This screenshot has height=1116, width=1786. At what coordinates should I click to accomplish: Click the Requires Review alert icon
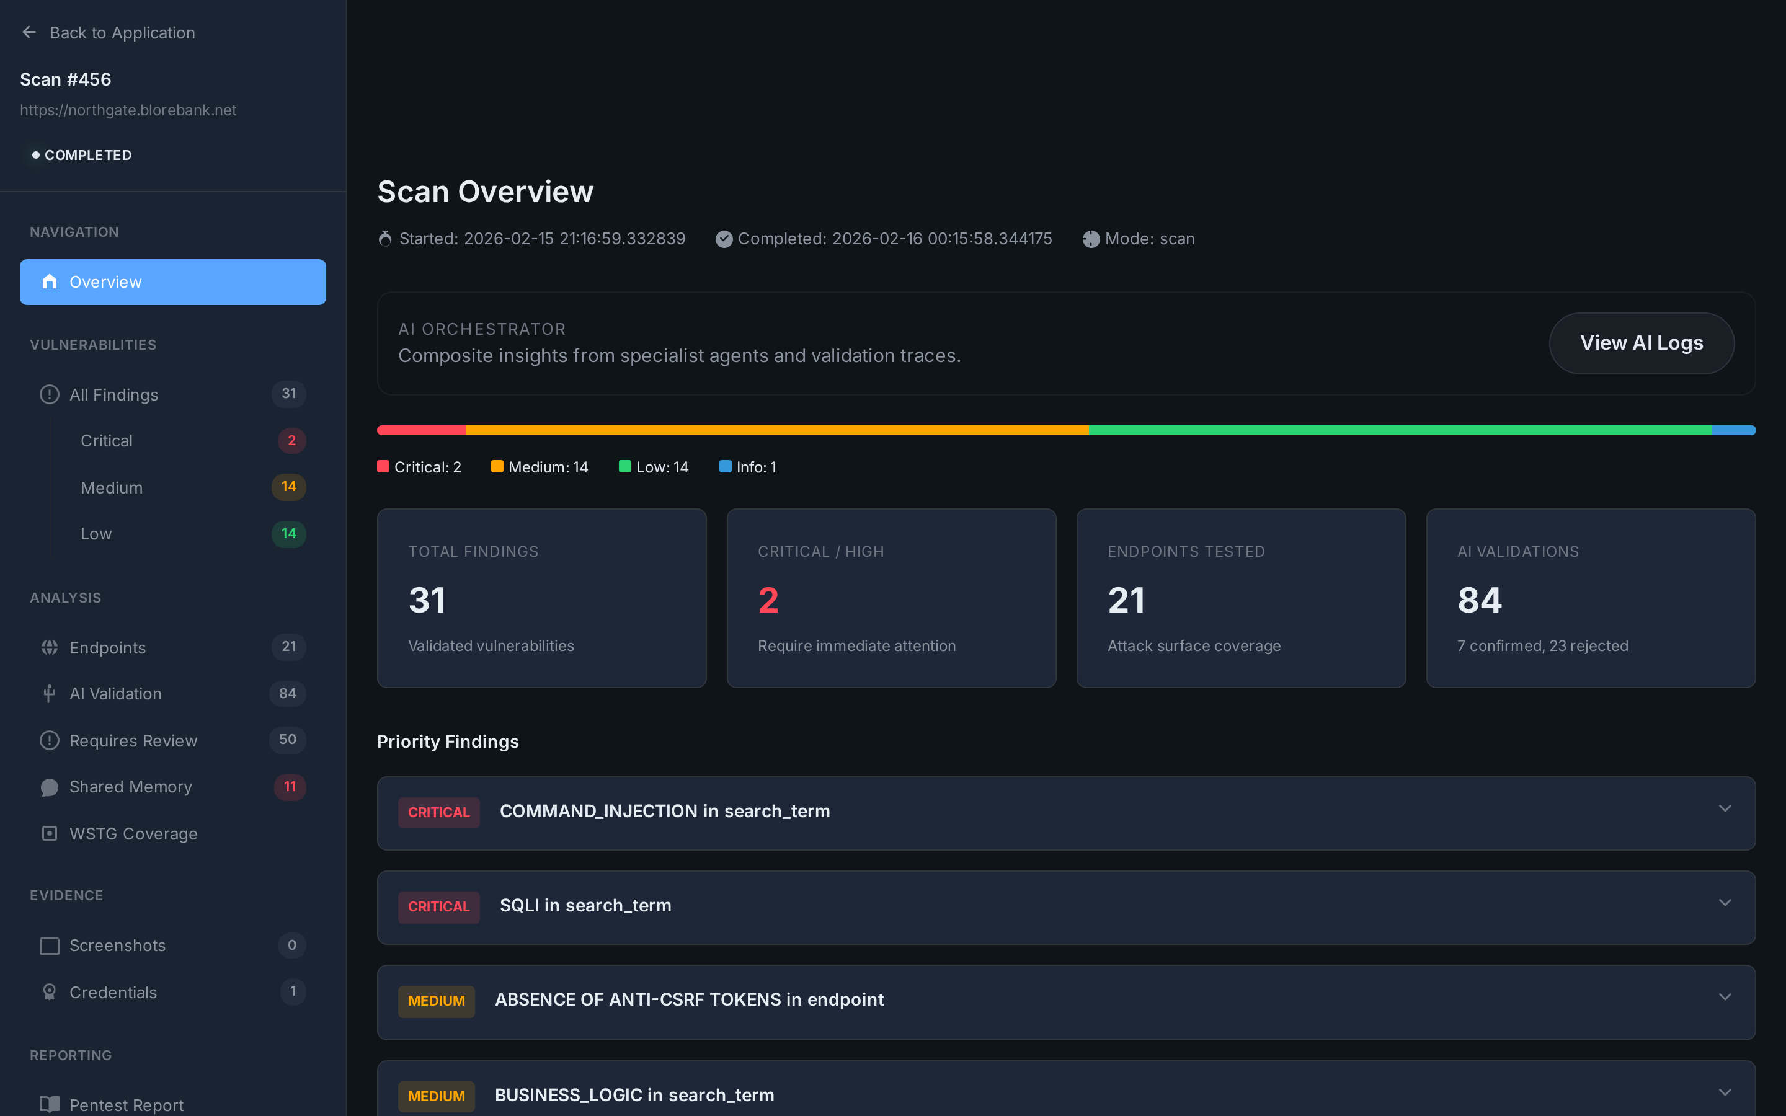[x=49, y=740]
